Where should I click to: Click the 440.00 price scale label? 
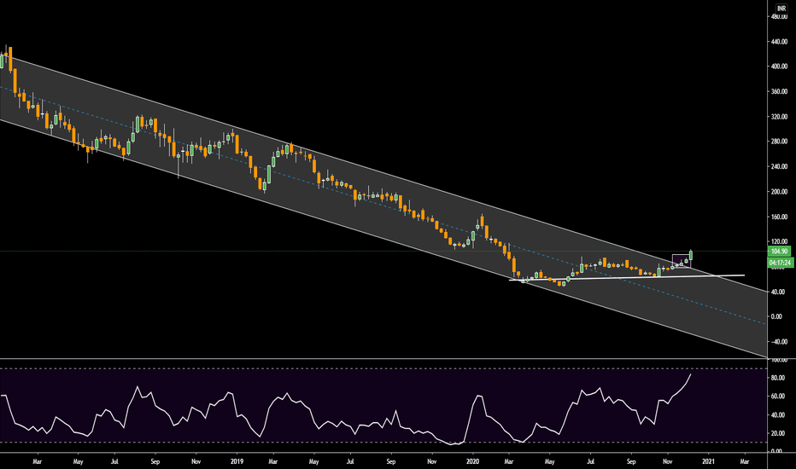tap(779, 42)
